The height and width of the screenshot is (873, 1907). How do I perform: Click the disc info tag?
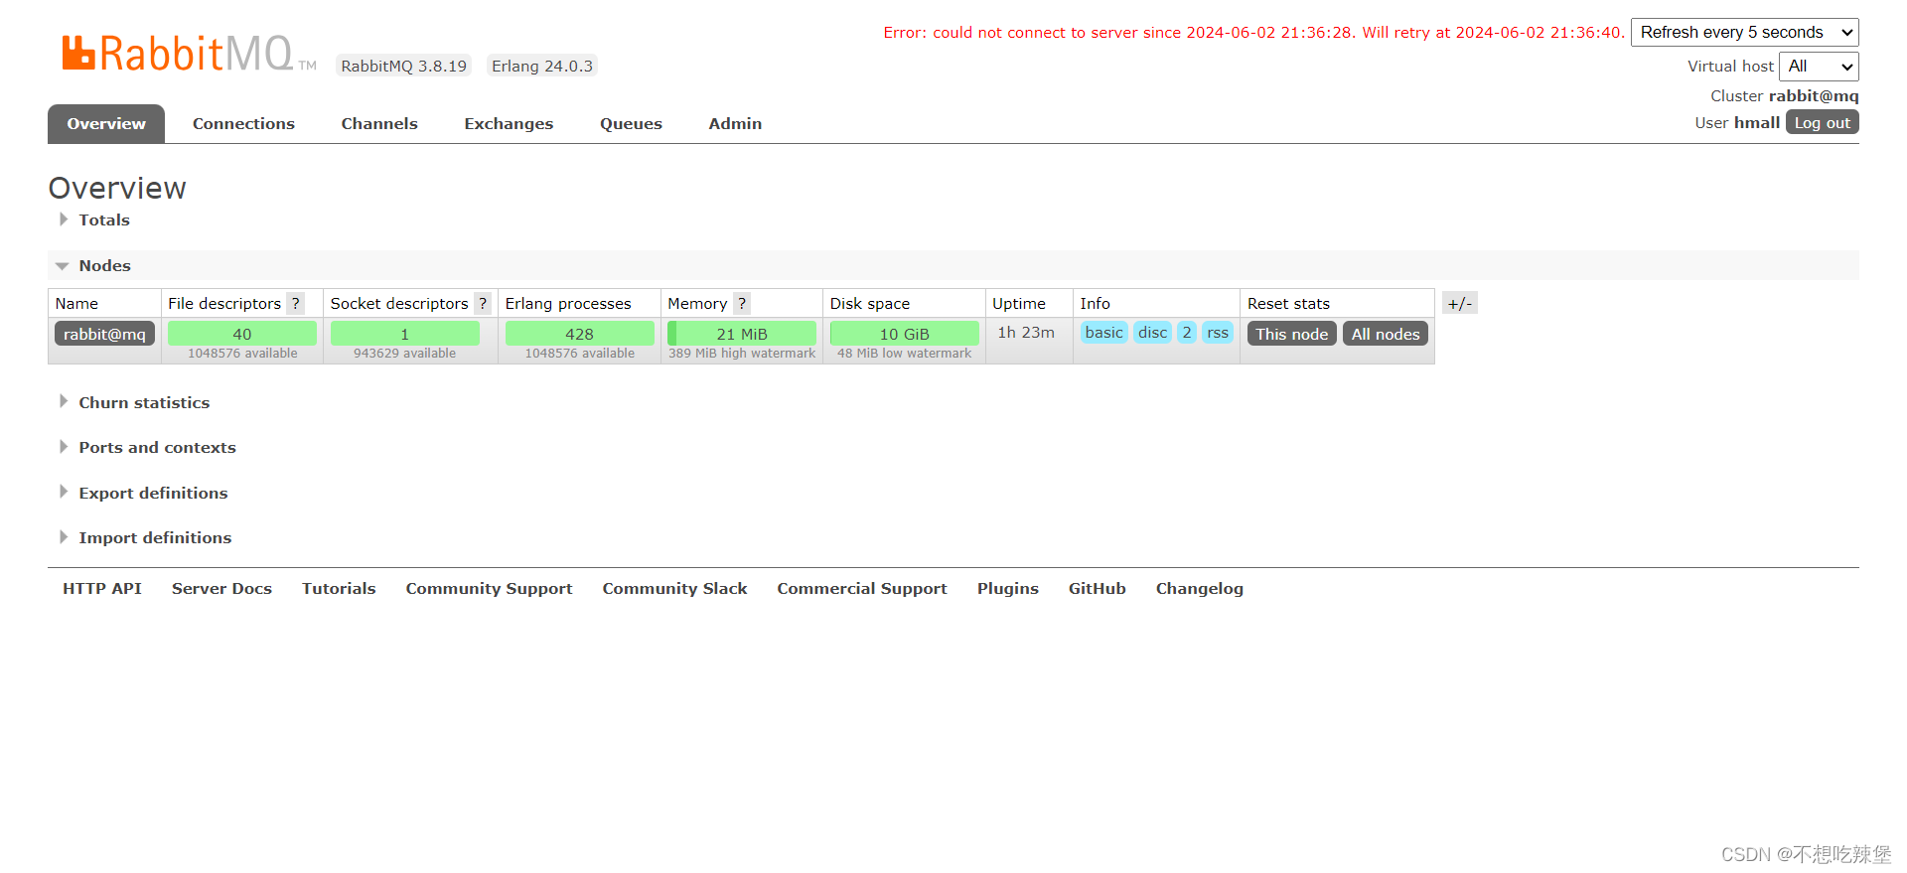click(x=1153, y=333)
